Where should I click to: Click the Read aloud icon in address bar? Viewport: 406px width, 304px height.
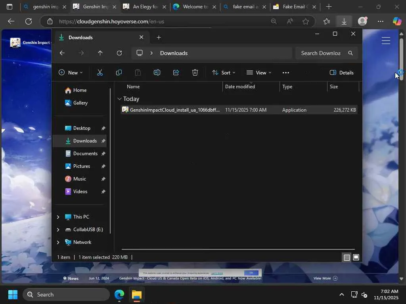coord(290,21)
